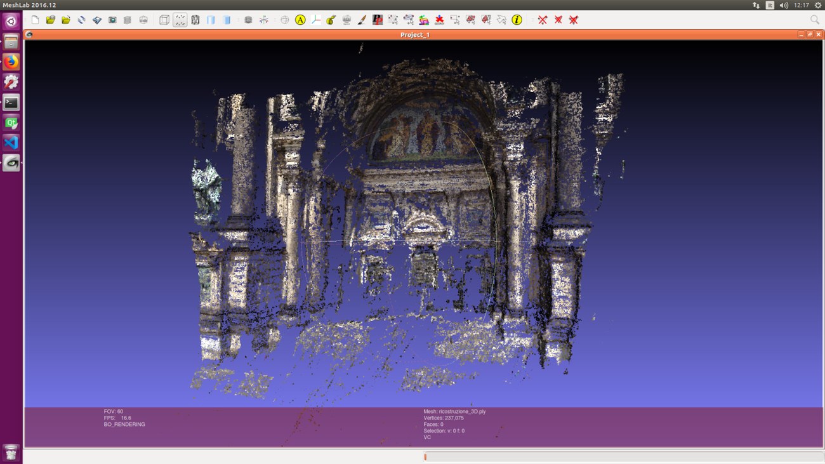Screen dimensions: 825x464
Task: Open the colorful Quality Mapper tool
Action: (424, 20)
